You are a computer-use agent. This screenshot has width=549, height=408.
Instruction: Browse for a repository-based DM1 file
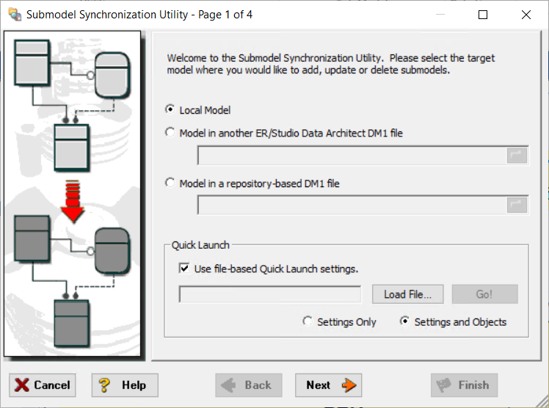point(517,205)
